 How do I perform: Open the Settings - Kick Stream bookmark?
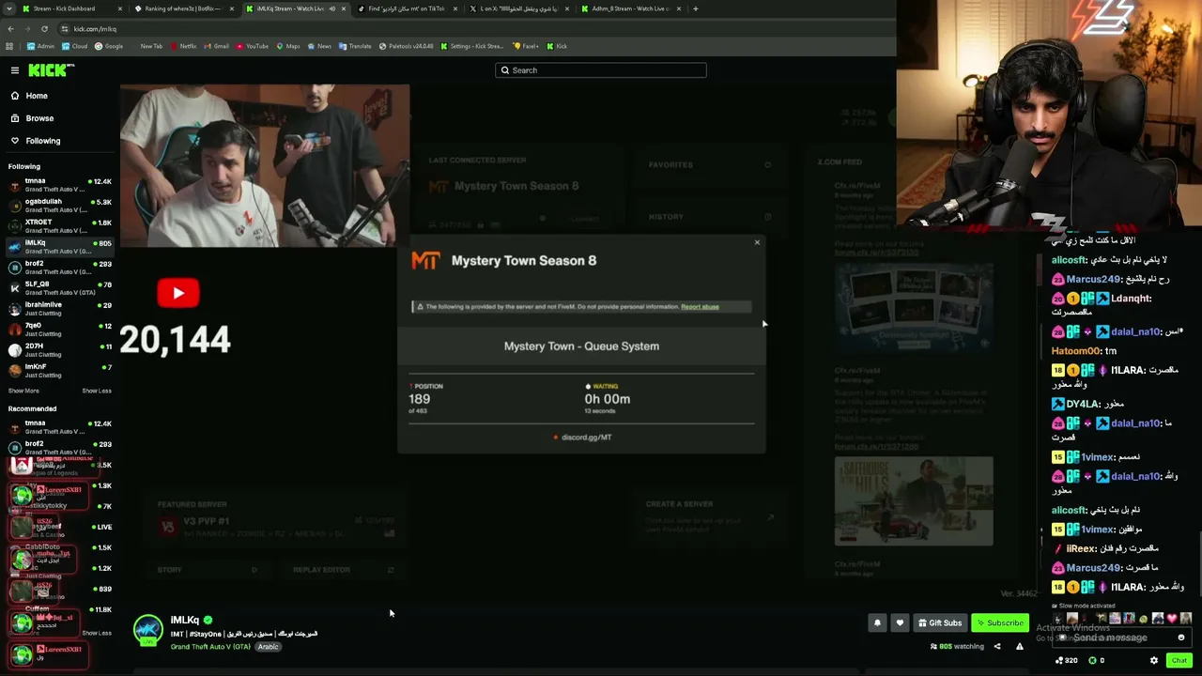[472, 46]
